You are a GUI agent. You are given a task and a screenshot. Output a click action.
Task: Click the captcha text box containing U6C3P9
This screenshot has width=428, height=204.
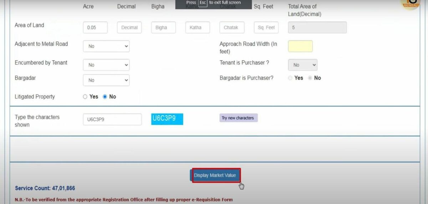coord(112,119)
